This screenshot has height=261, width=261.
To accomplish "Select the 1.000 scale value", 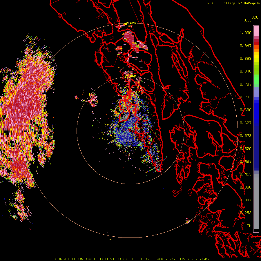I will click(x=246, y=32).
